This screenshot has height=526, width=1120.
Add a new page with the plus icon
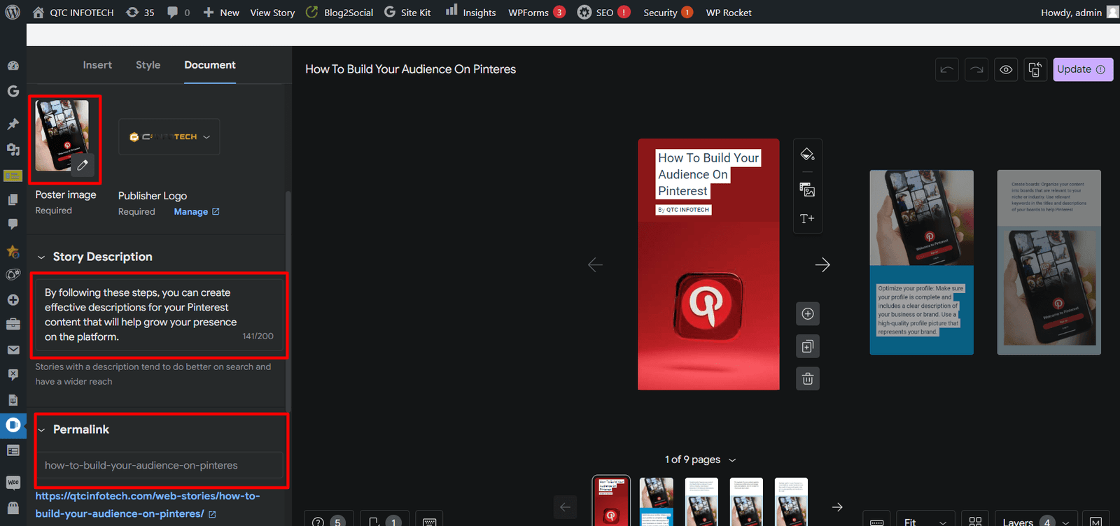pos(808,313)
